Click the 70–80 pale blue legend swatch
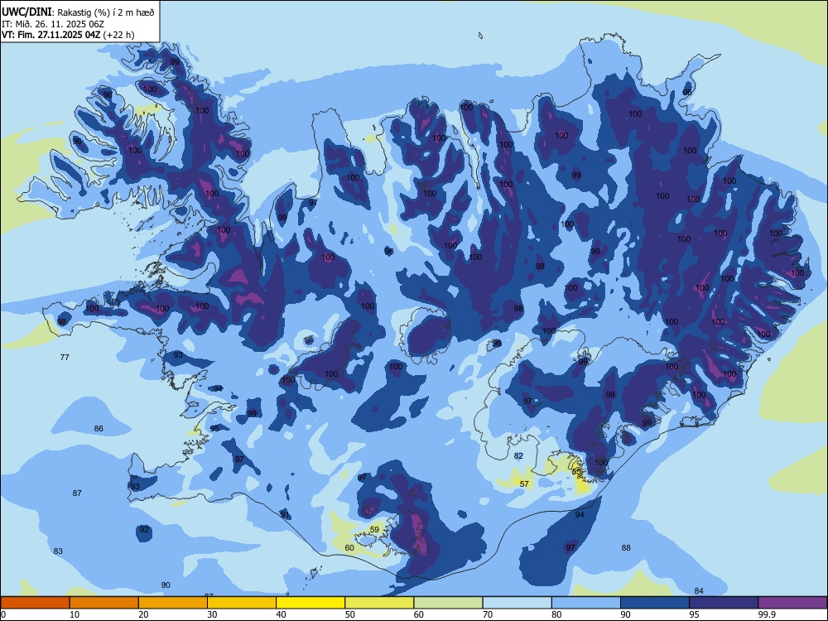This screenshot has width=828, height=621. (517, 603)
